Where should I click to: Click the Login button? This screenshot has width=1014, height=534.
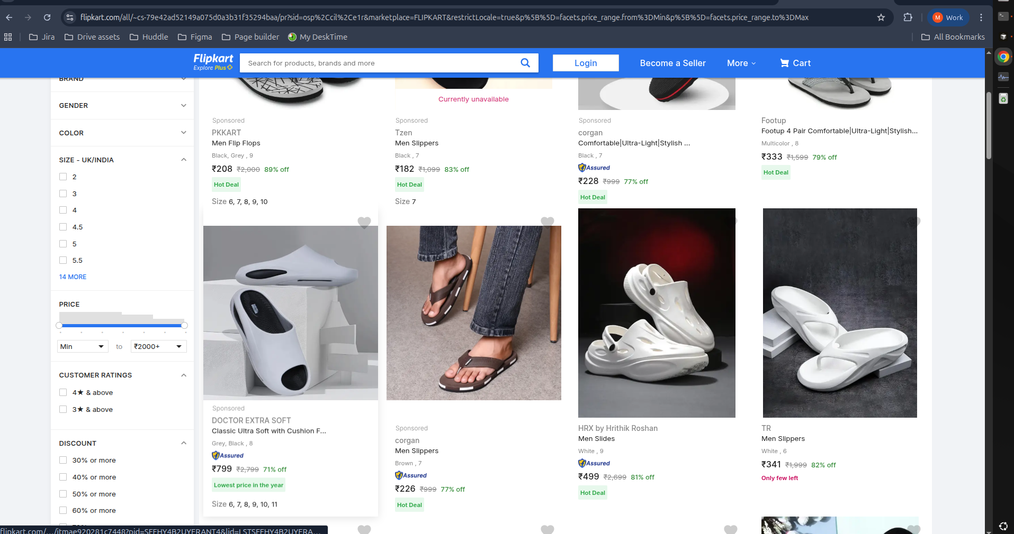click(x=586, y=63)
